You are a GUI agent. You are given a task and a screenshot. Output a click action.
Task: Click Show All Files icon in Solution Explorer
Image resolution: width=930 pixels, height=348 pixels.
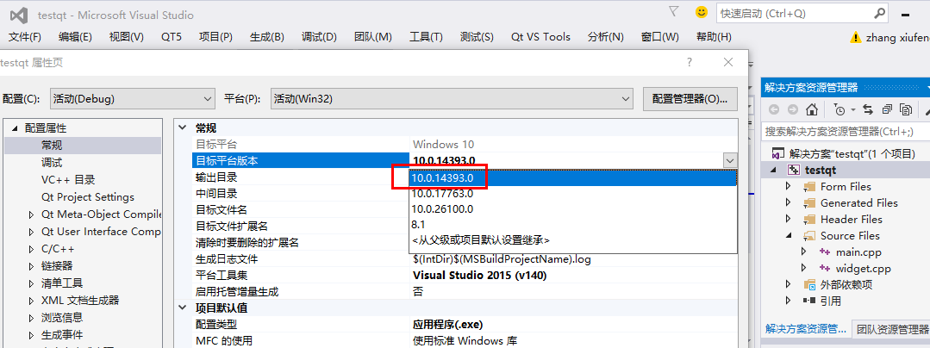[x=906, y=109]
